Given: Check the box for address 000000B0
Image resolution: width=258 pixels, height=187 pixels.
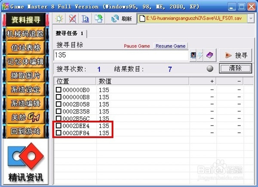Looking at the screenshot, I should (x=58, y=90).
